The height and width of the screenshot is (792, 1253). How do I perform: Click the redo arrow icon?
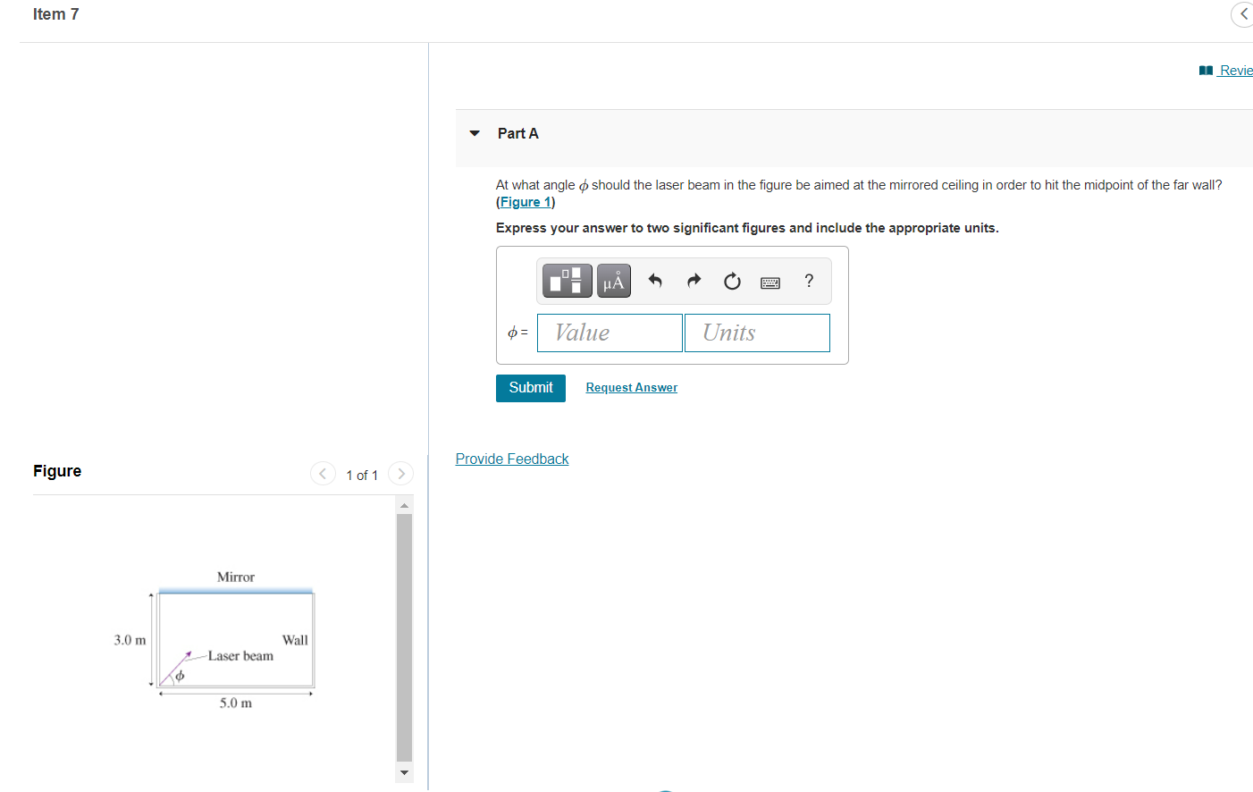tap(694, 281)
